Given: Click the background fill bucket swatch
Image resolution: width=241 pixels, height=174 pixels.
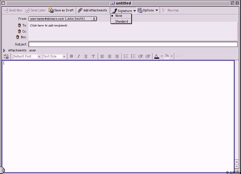Looking at the screenshot, I should pyautogui.click(x=167, y=56).
